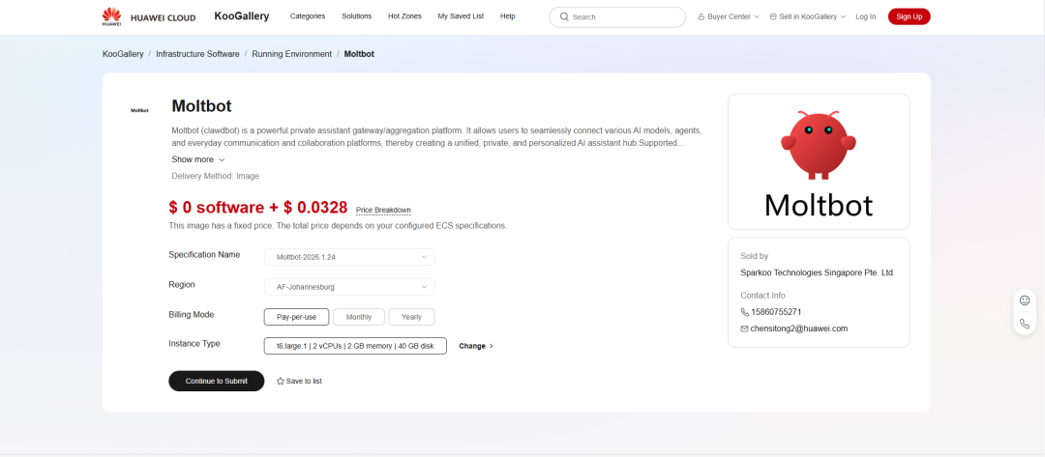Click the Sign Up button
The image size is (1045, 457).
[909, 16]
